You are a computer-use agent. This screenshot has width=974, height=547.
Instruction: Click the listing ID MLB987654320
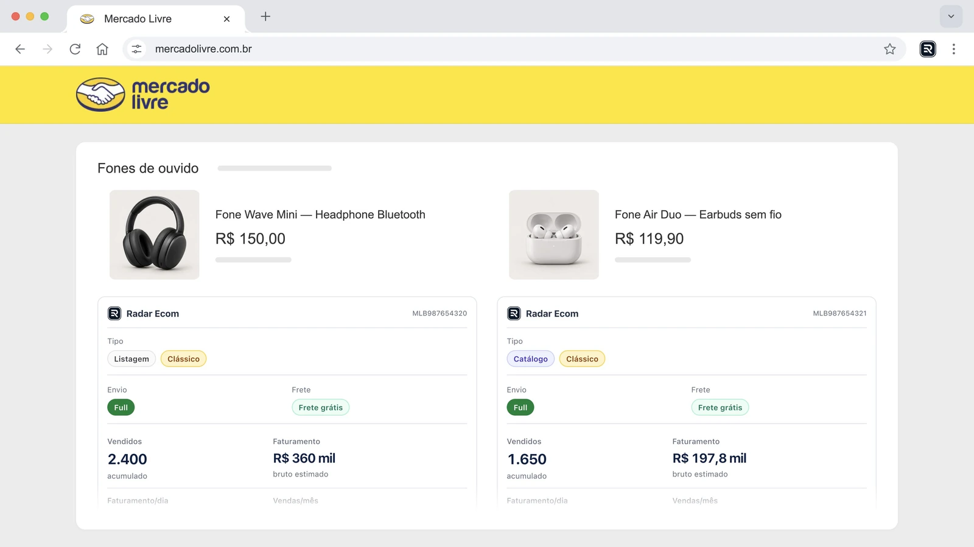point(440,314)
